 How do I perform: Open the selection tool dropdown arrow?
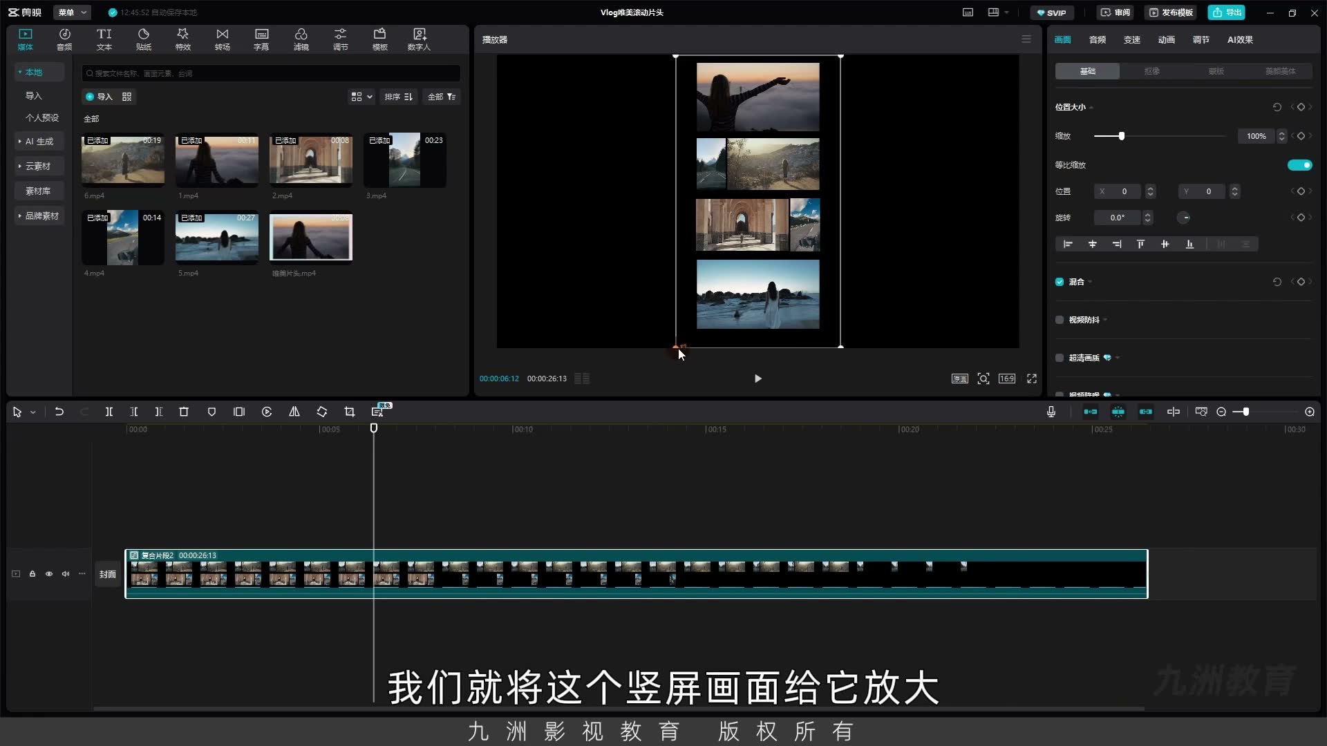pyautogui.click(x=32, y=412)
